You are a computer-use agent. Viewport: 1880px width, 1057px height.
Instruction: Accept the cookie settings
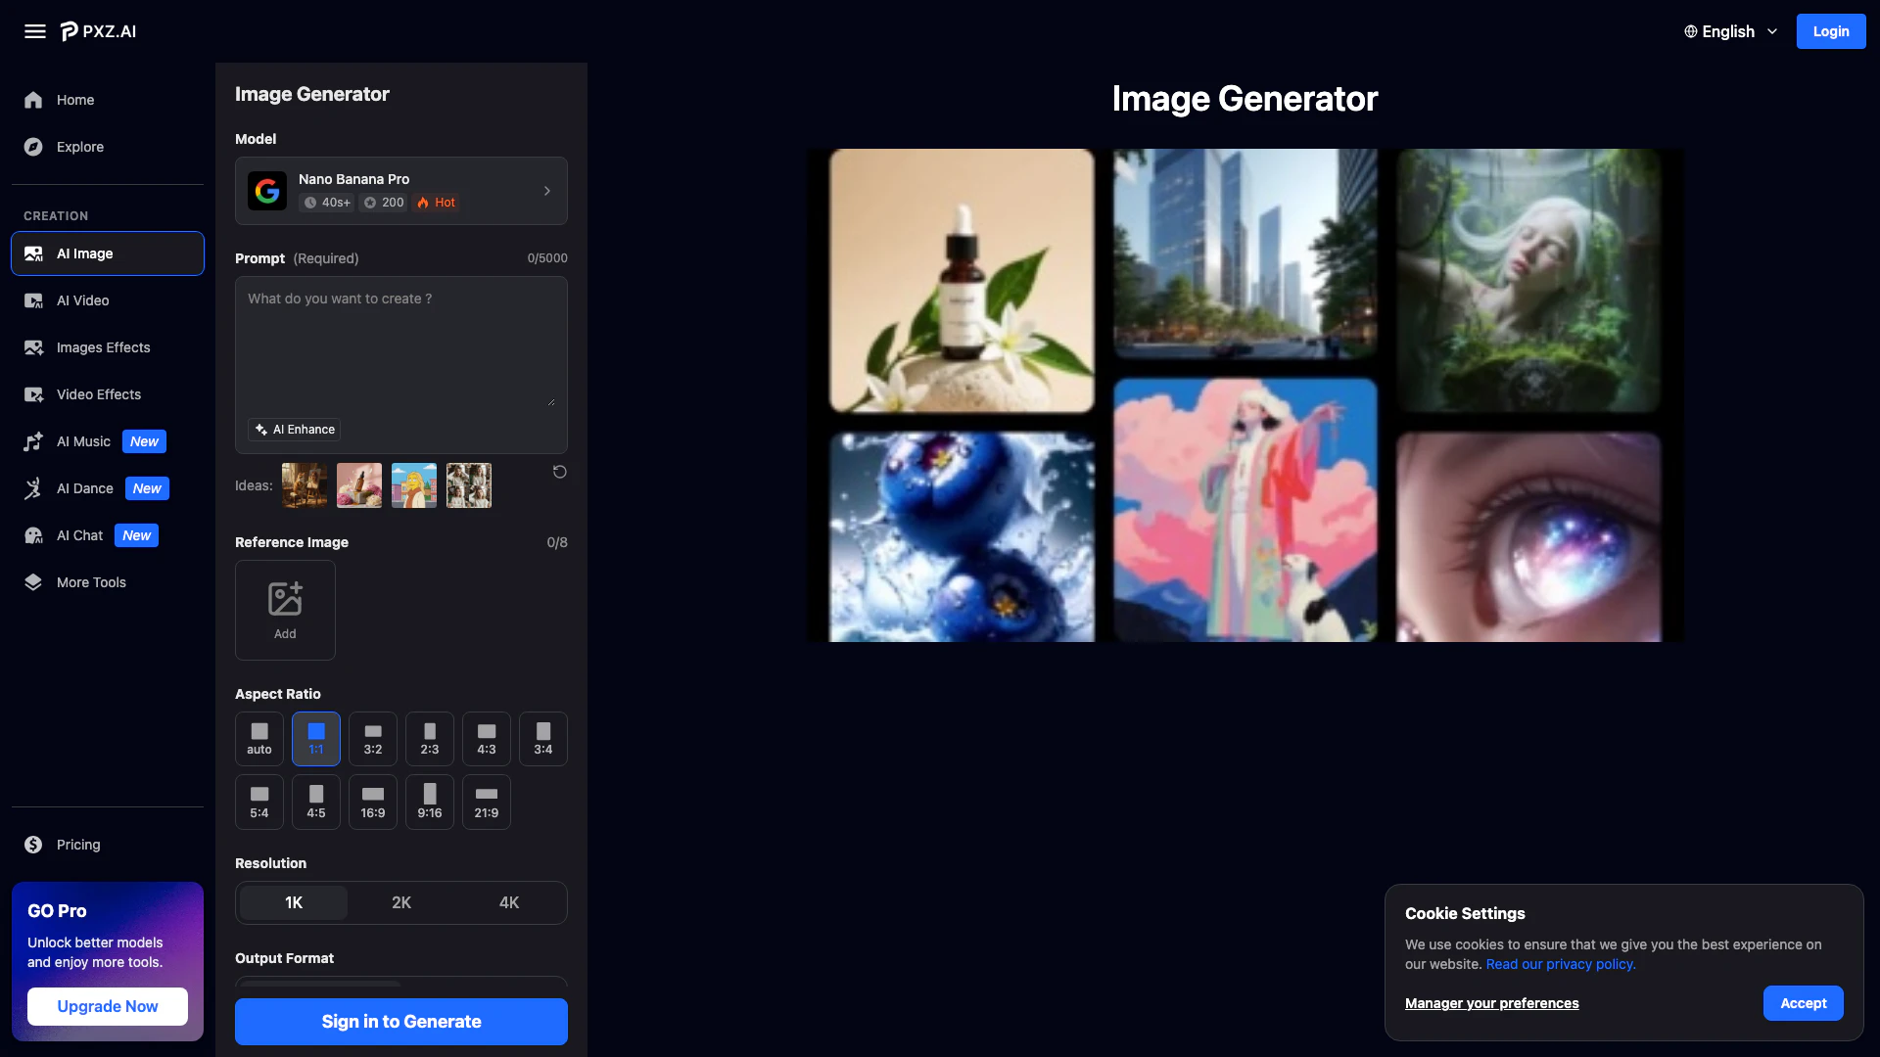[x=1803, y=1003]
